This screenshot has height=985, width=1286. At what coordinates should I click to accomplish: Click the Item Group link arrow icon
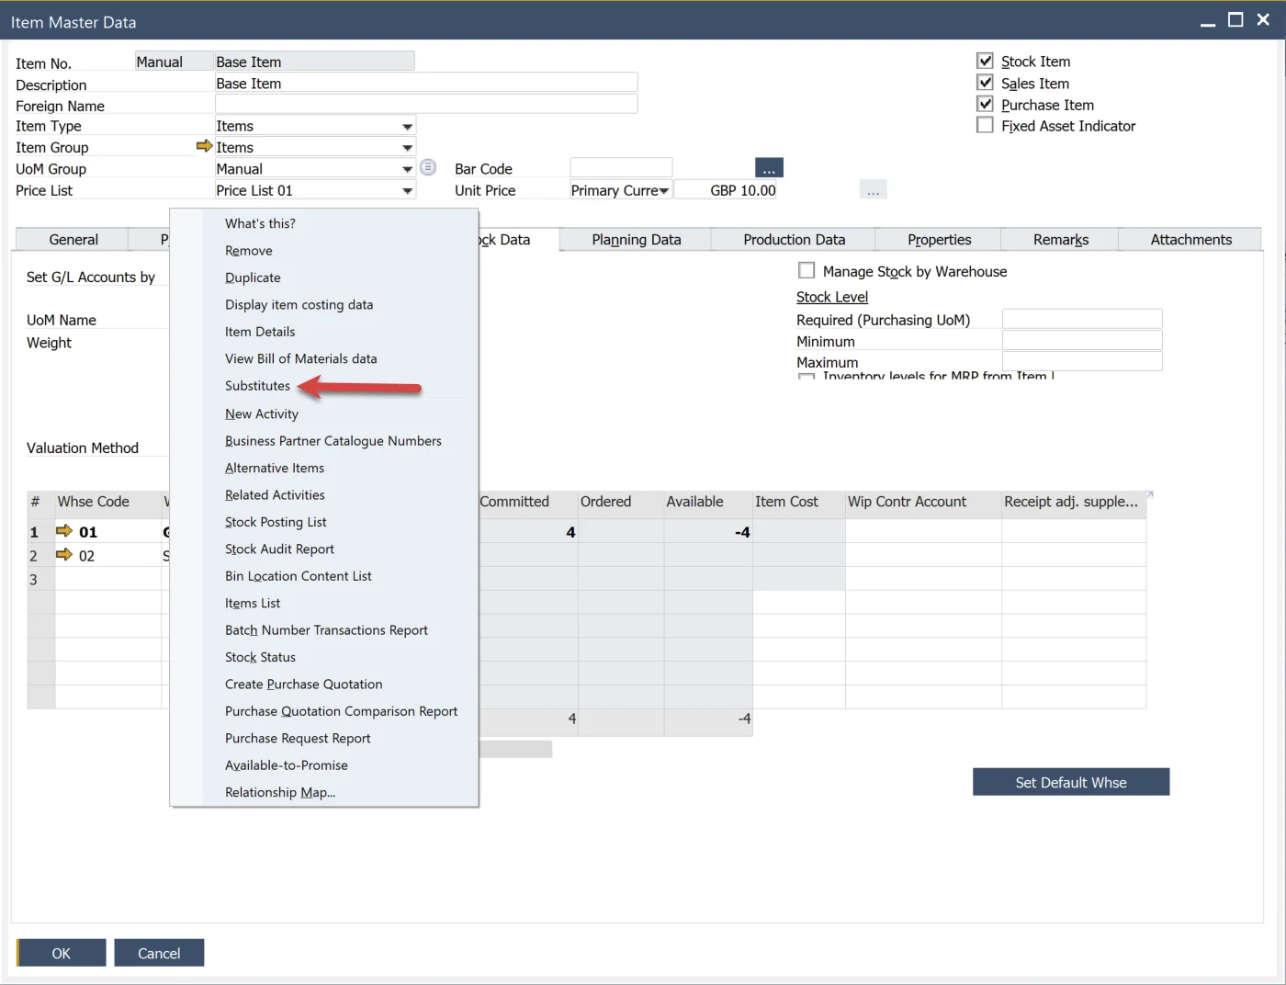204,146
